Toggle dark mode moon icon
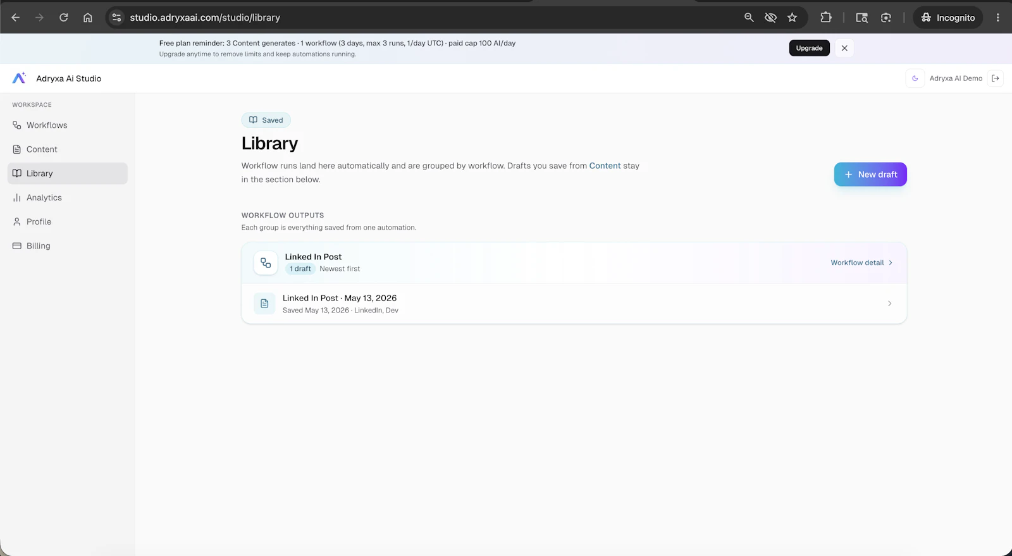The height and width of the screenshot is (556, 1012). click(915, 78)
